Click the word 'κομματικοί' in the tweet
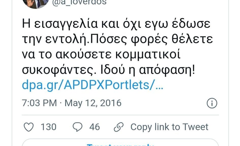The height and width of the screenshot is (146, 240). coord(148,54)
